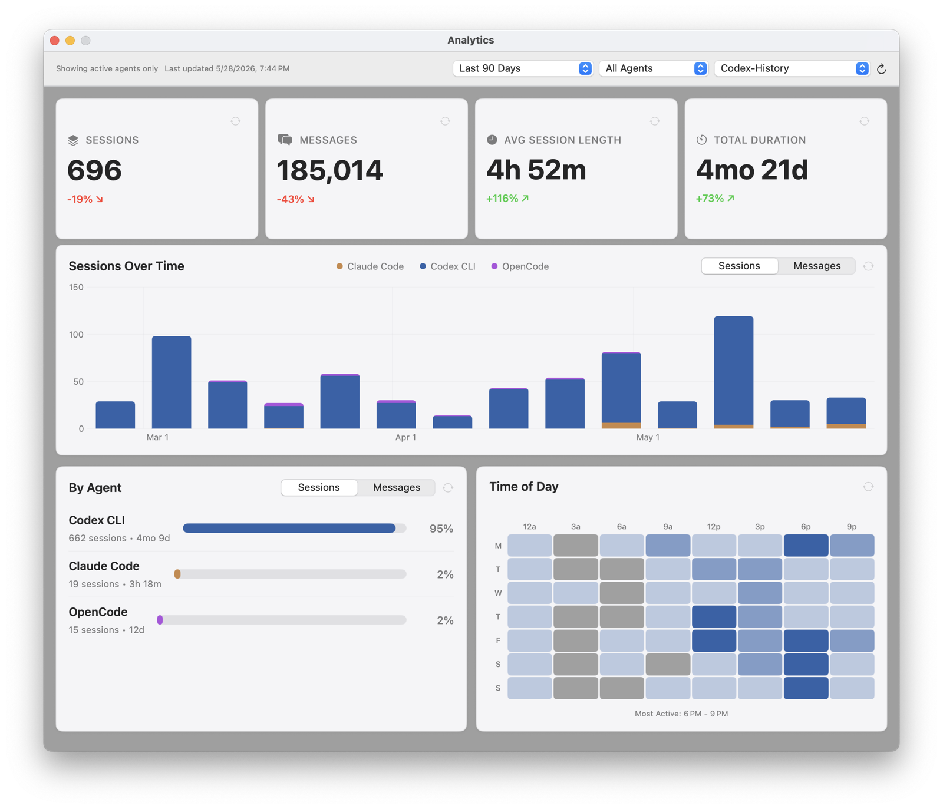
Task: Click '19 sessions • 3h 18m' text
Action: click(115, 585)
